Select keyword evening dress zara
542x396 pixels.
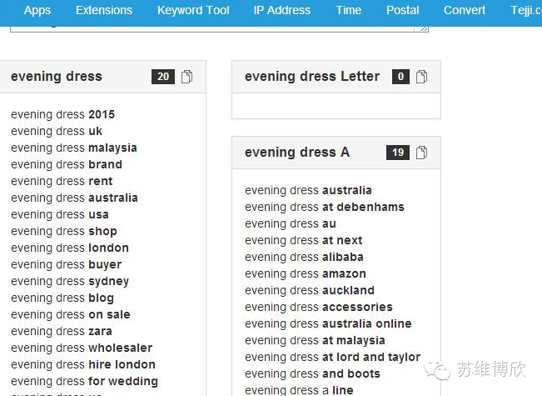(62, 331)
